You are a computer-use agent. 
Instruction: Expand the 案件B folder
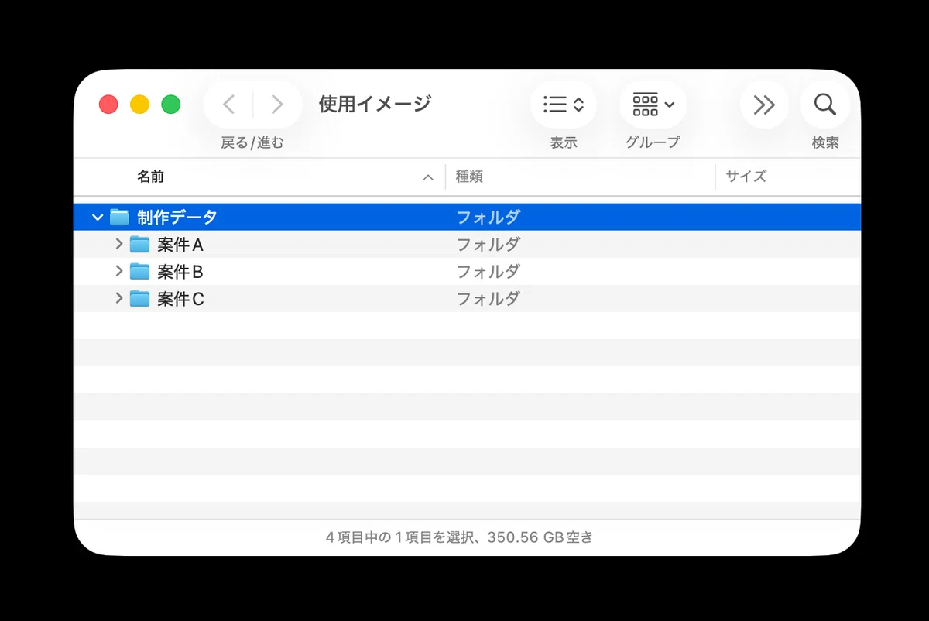point(118,271)
